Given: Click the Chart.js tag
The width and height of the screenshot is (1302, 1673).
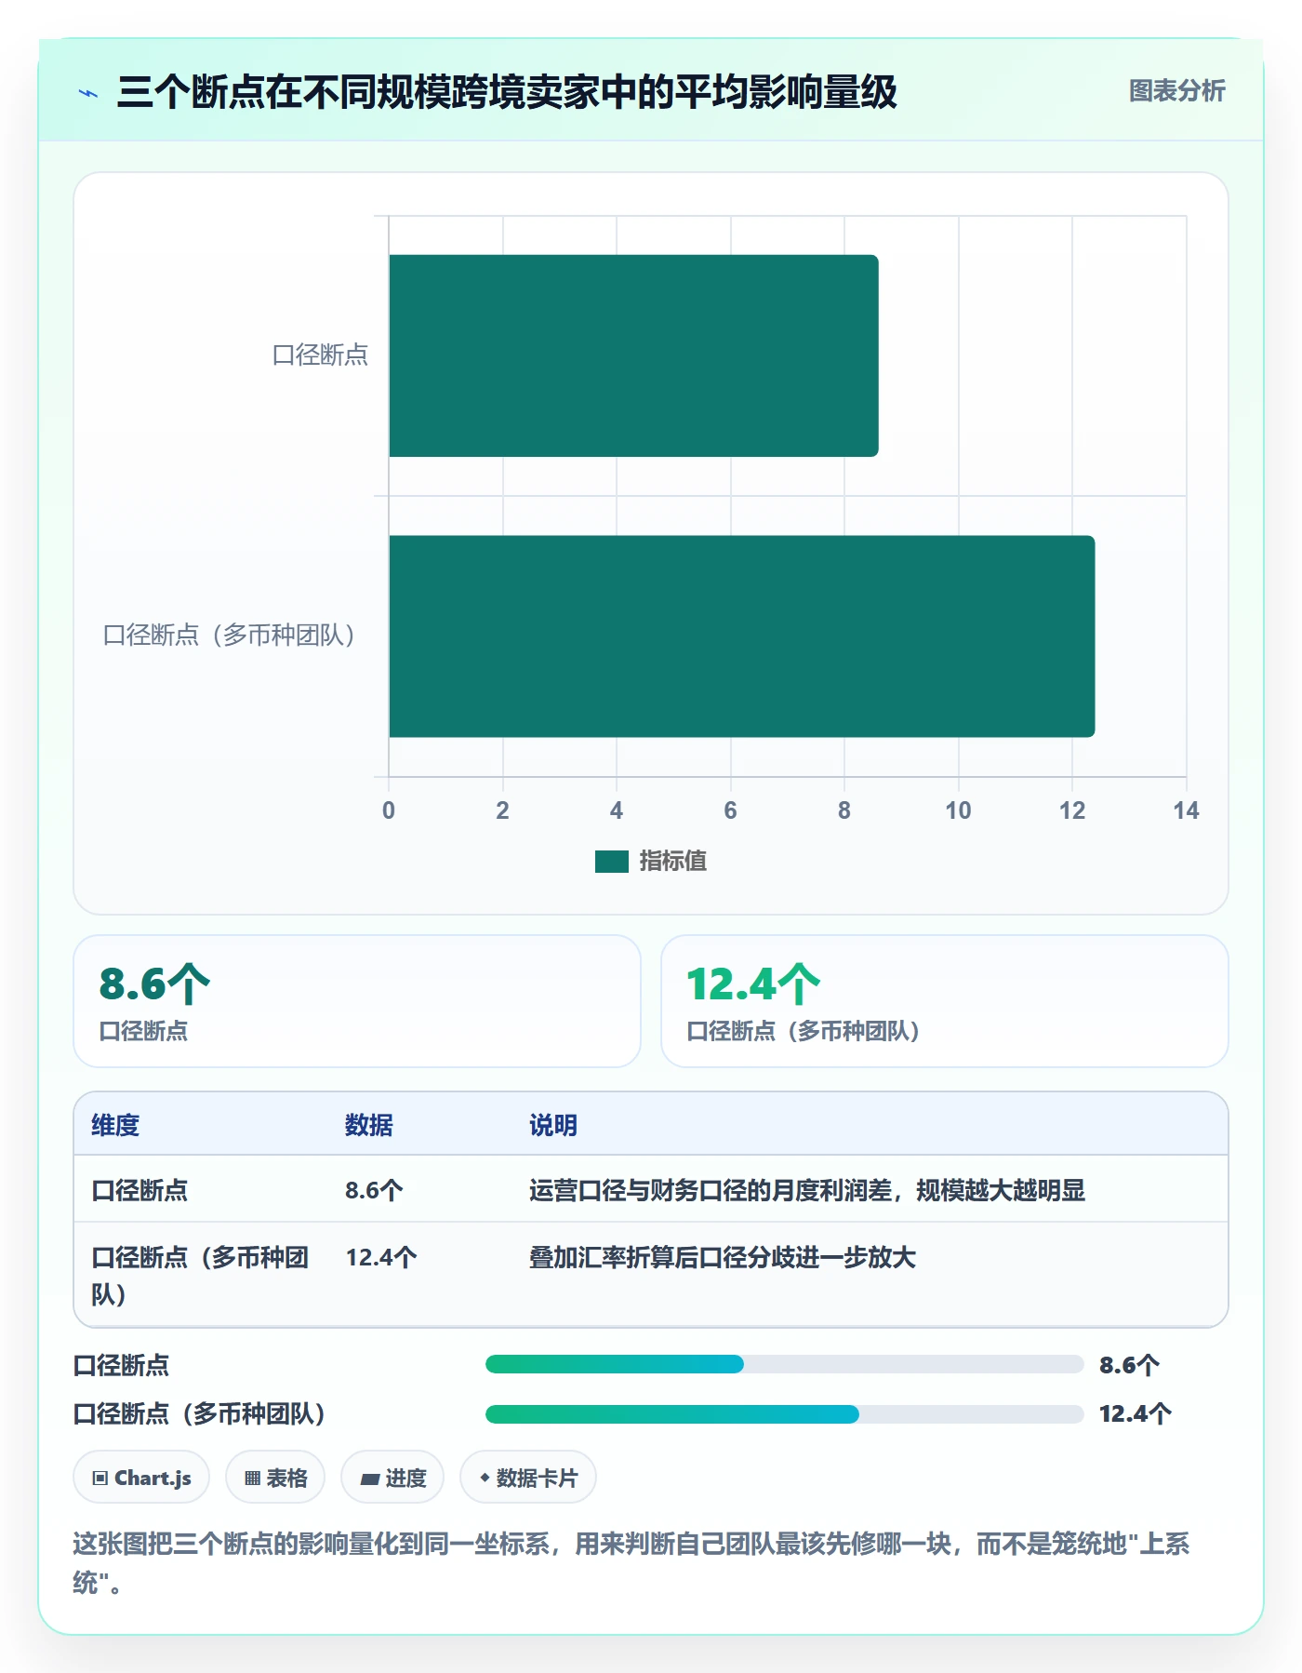Looking at the screenshot, I should pyautogui.click(x=141, y=1477).
